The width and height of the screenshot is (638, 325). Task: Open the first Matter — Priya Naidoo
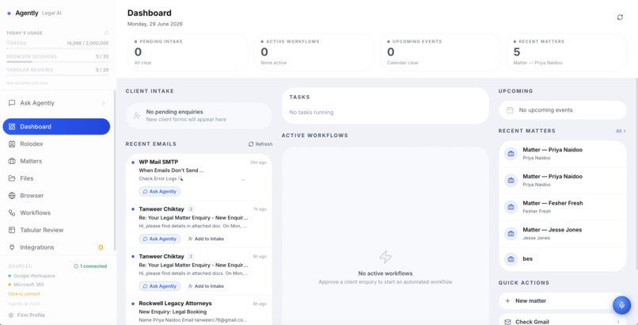(x=563, y=154)
